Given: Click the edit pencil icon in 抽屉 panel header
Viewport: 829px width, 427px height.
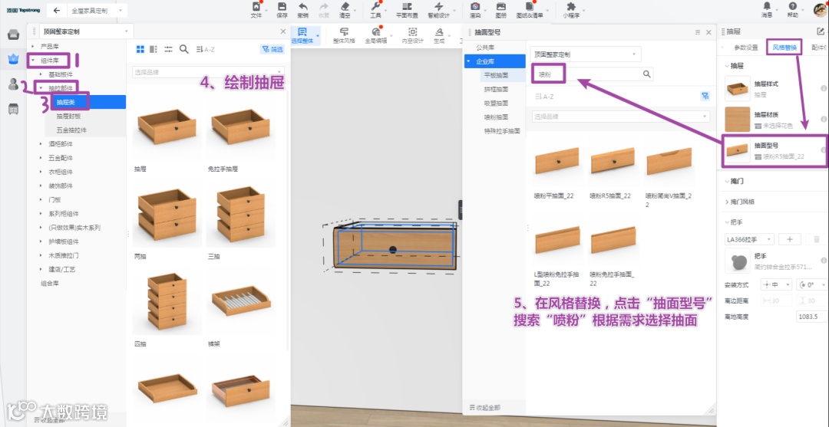Looking at the screenshot, I should click(821, 31).
